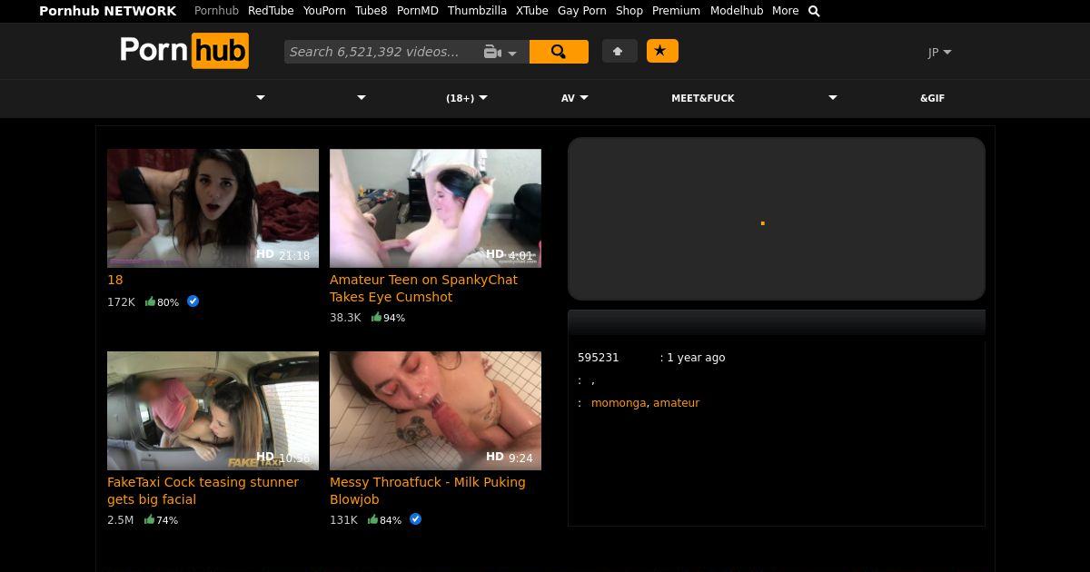
Task: Expand the AV nav dropdown
Action: [574, 98]
